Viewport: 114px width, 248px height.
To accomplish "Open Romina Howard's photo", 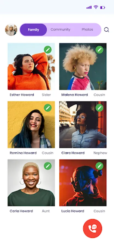I will click(31, 125).
